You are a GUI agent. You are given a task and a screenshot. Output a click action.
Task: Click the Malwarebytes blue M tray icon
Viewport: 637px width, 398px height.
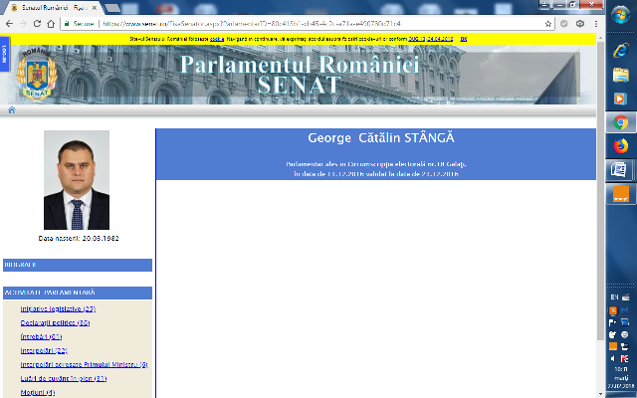[625, 310]
